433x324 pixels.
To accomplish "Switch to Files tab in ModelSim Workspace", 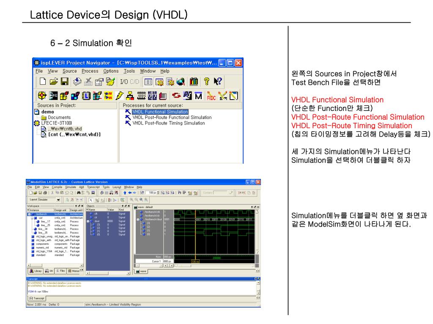I will (x=61, y=271).
